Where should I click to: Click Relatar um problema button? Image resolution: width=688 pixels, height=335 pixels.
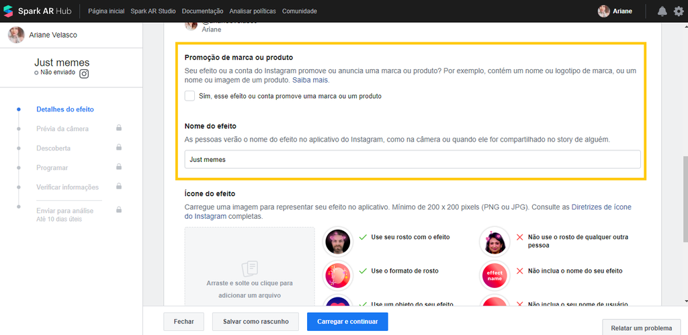pyautogui.click(x=642, y=328)
